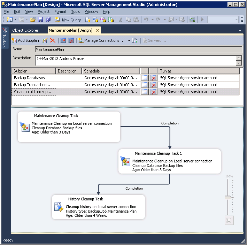Image resolution: width=247 pixels, height=245 pixels.
Task: Switch to the Object Explorer tab
Action: (x=25, y=30)
